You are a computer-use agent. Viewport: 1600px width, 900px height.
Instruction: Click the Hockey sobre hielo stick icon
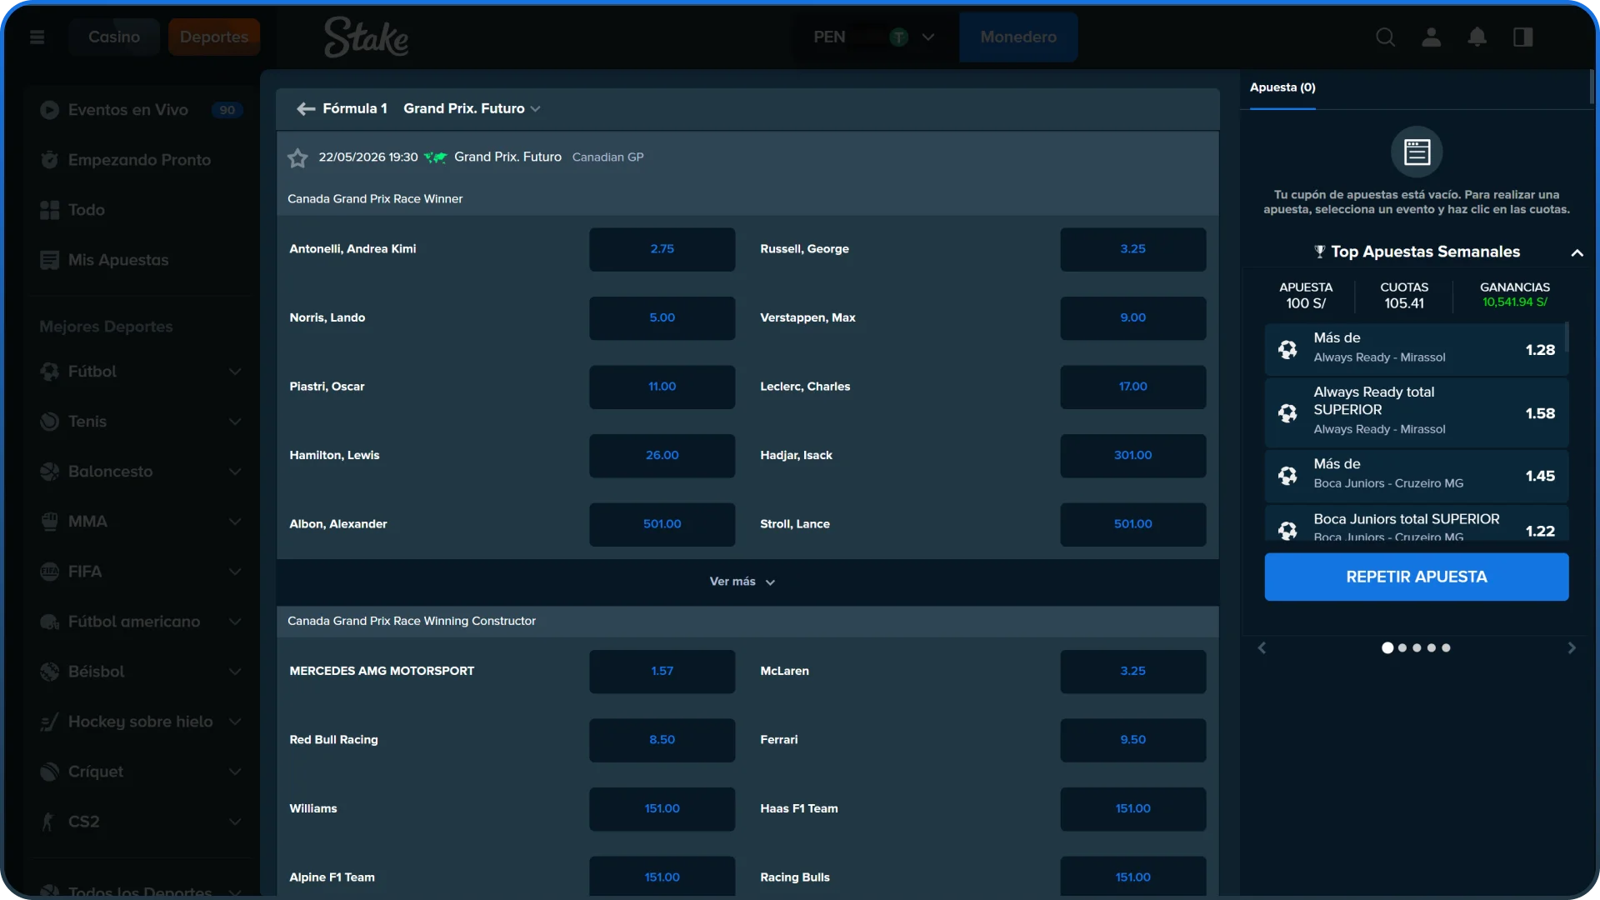click(49, 722)
